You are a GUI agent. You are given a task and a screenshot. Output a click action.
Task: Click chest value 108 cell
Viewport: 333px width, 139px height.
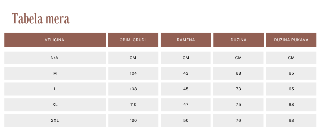pos(133,89)
